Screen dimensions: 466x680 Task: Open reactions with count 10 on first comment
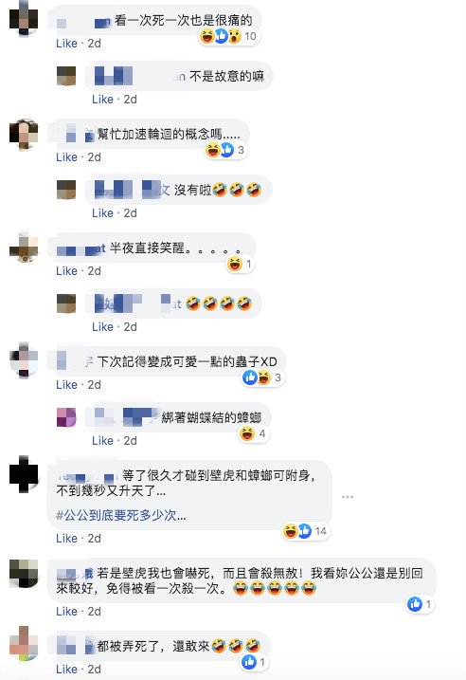[x=228, y=36]
